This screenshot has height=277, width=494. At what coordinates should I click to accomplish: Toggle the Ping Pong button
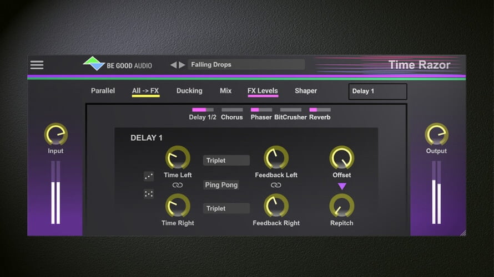[221, 185]
